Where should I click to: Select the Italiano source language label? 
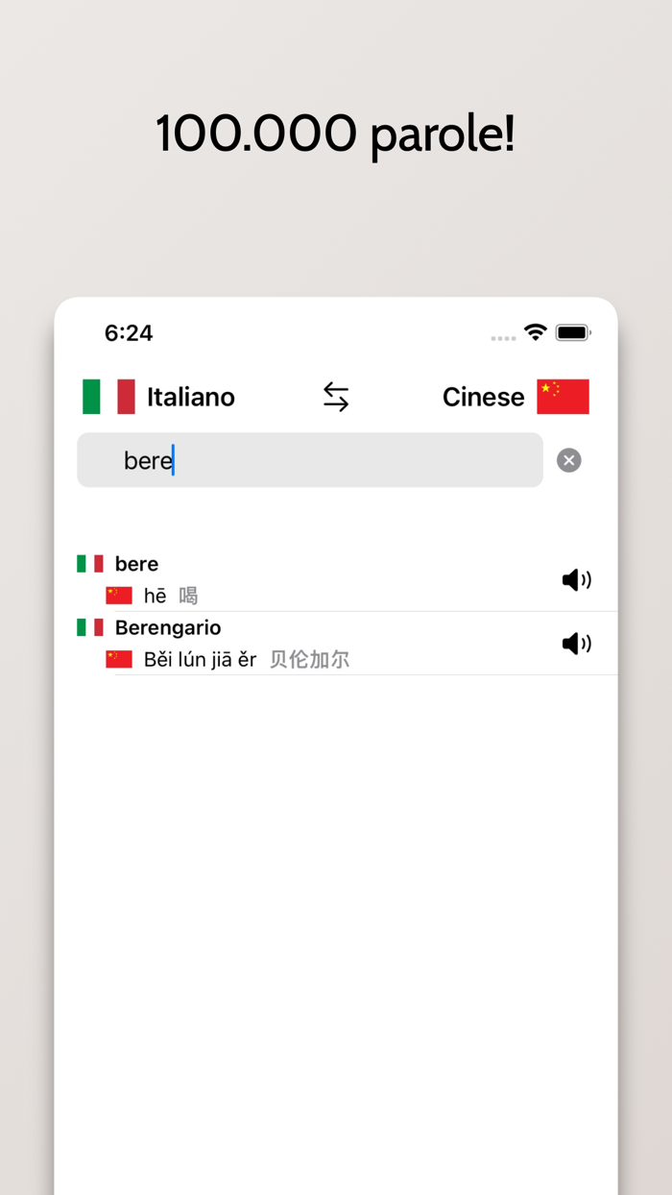pyautogui.click(x=190, y=396)
